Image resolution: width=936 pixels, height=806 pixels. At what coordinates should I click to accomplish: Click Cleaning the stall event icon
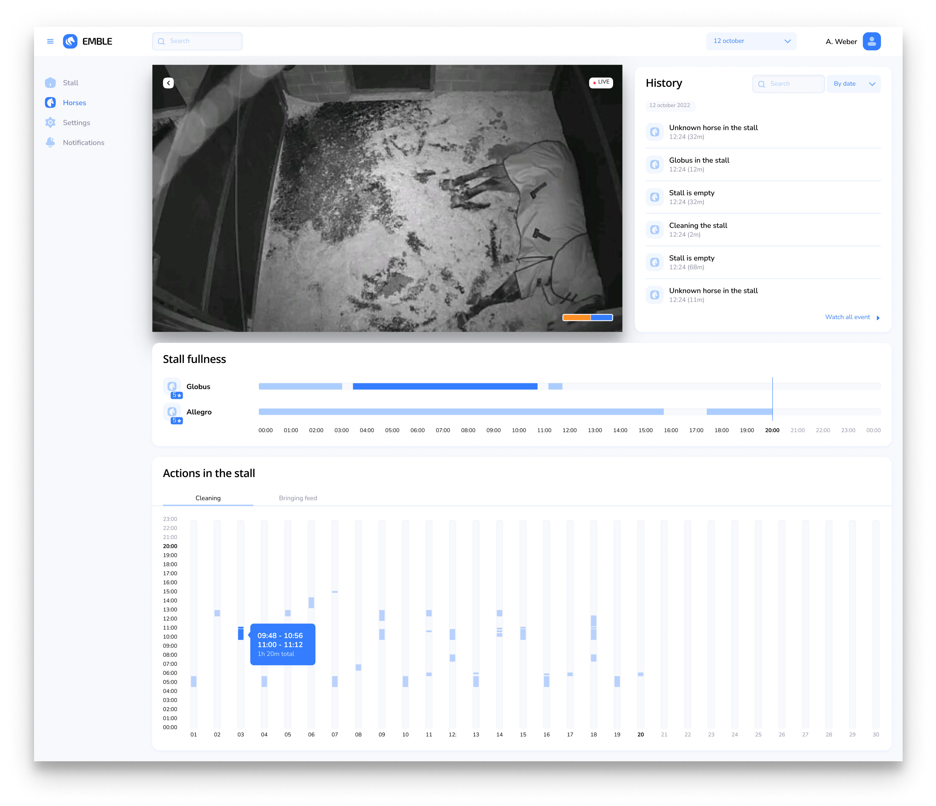point(655,230)
